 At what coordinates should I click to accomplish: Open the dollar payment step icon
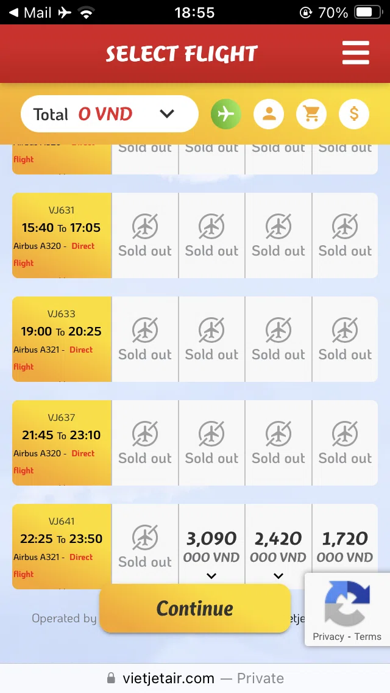point(354,114)
